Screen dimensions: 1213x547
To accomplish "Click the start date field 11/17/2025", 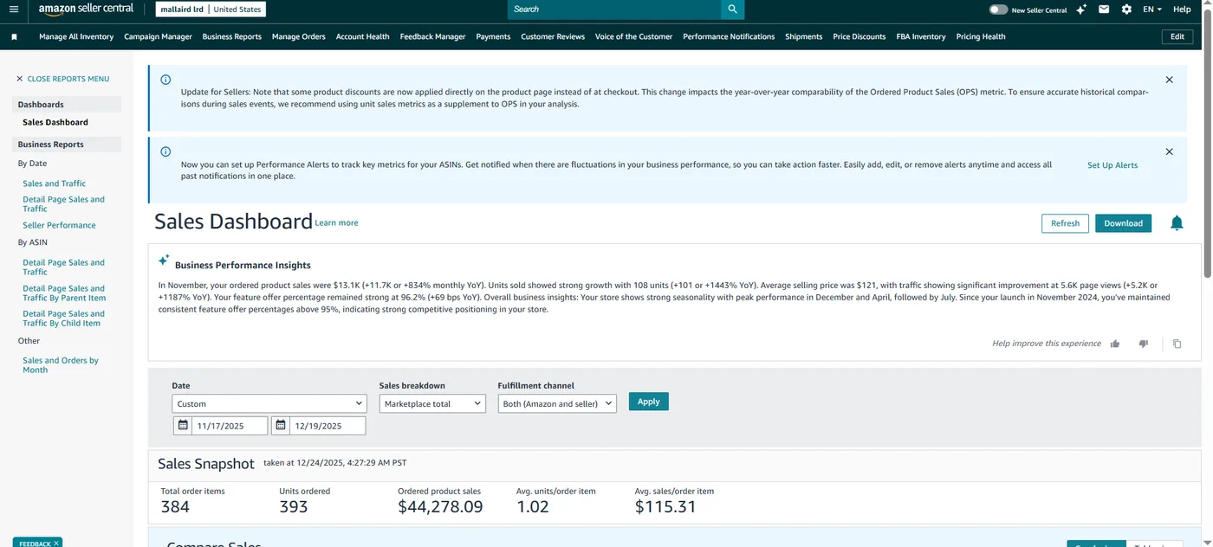I will pos(230,426).
